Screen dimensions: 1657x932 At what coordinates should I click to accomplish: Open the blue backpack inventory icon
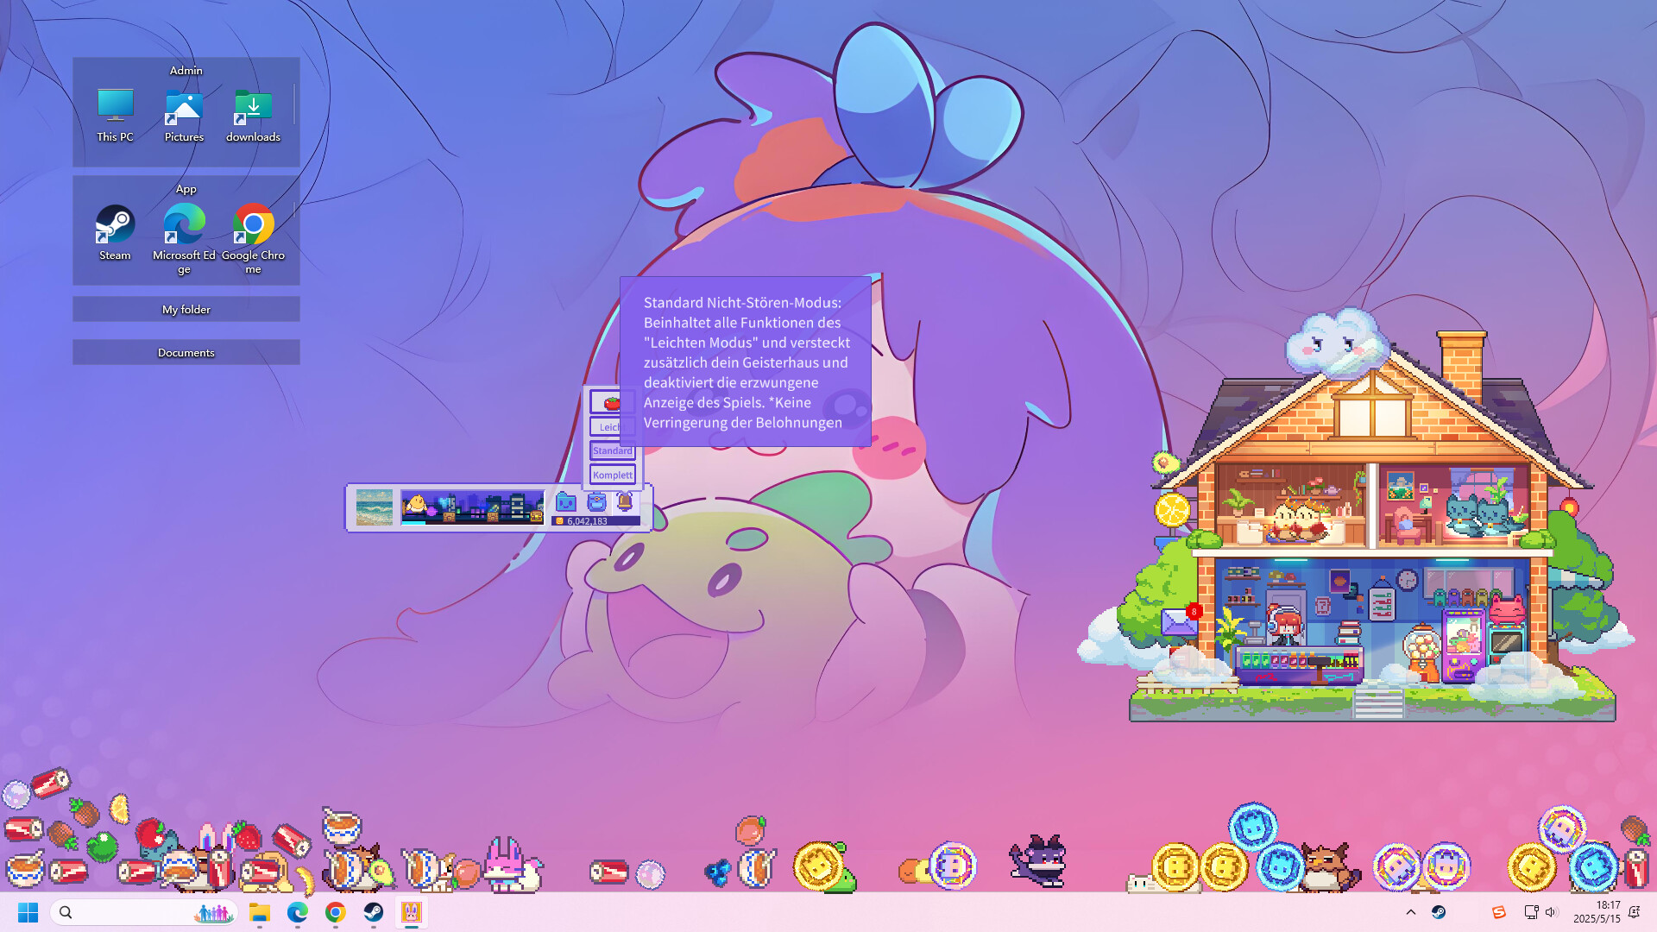[596, 502]
